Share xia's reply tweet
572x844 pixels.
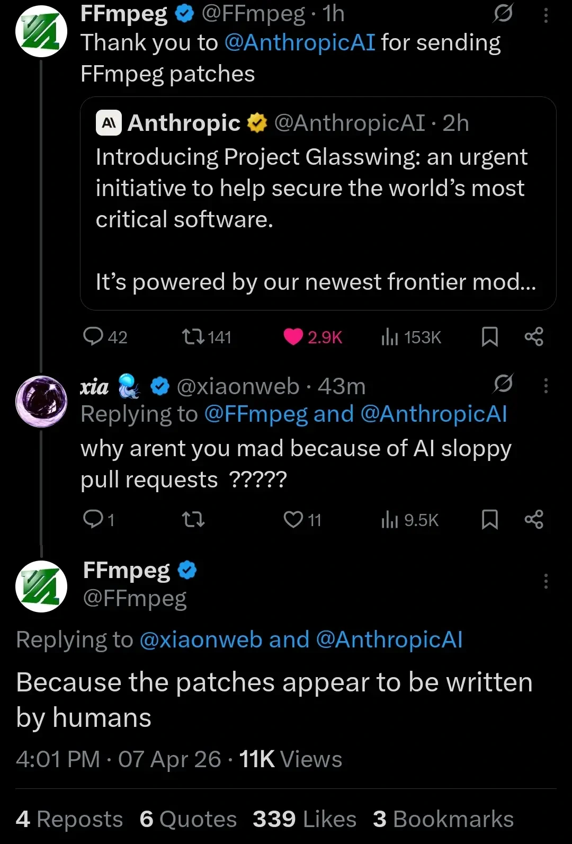[534, 519]
